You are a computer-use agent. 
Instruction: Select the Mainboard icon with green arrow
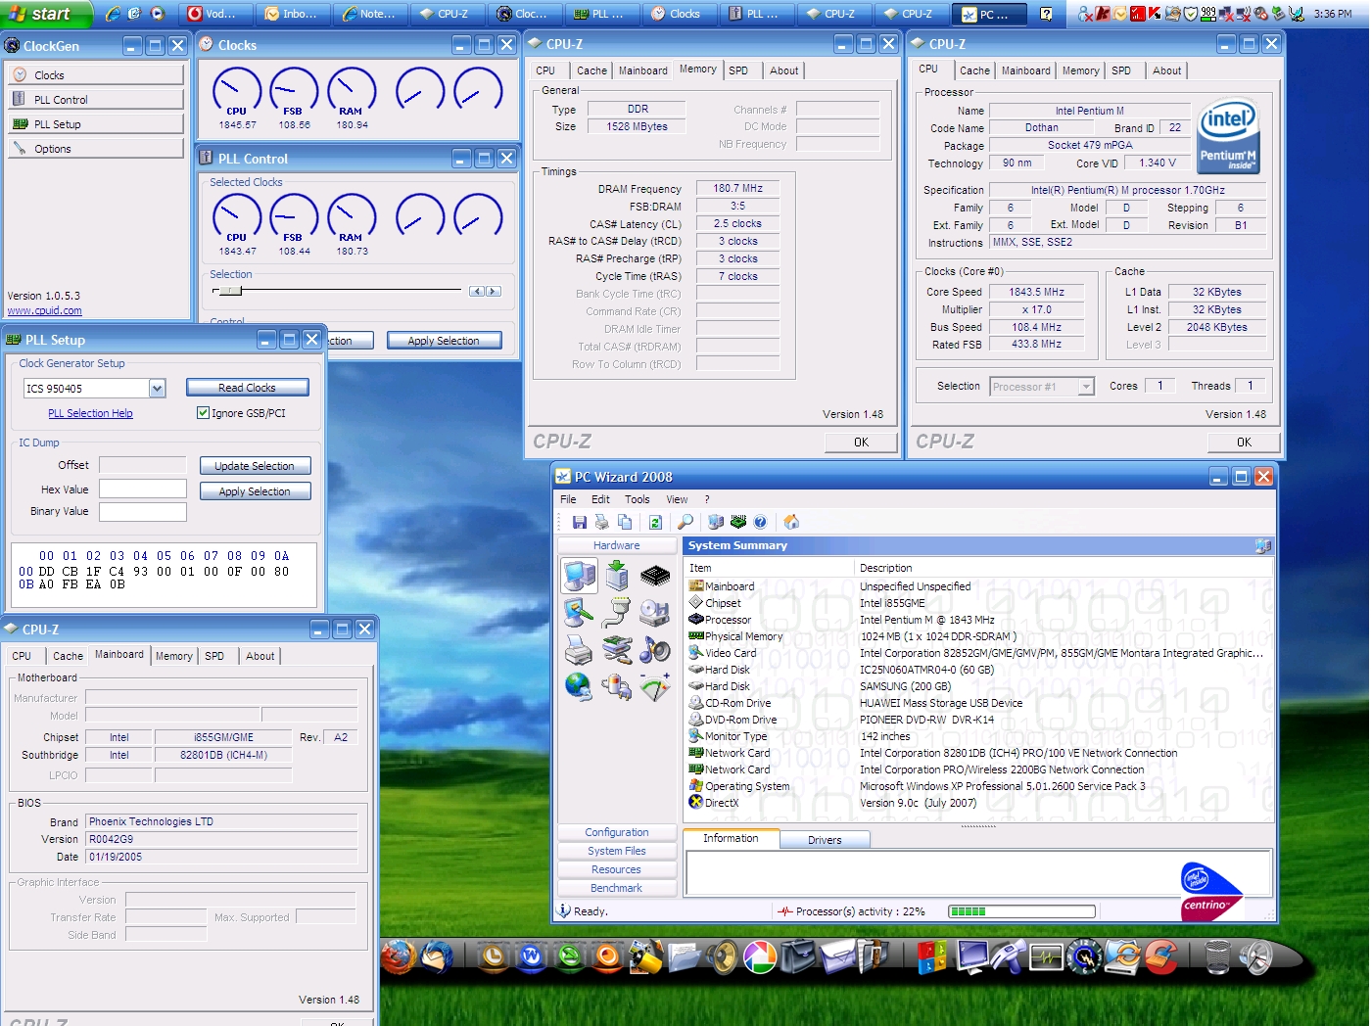tap(617, 576)
